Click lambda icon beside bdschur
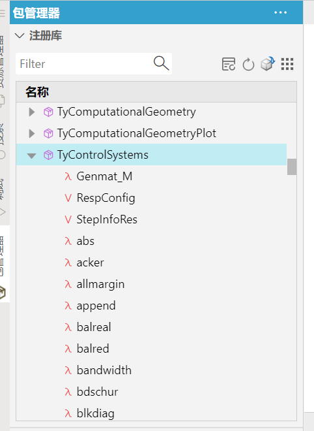The width and height of the screenshot is (314, 431). (x=68, y=392)
